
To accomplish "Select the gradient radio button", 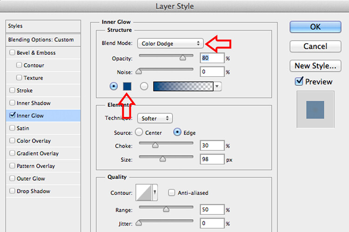I will click(144, 86).
